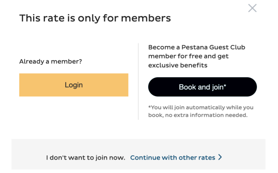Click the word 'Book' on the black button

pyautogui.click(x=187, y=87)
